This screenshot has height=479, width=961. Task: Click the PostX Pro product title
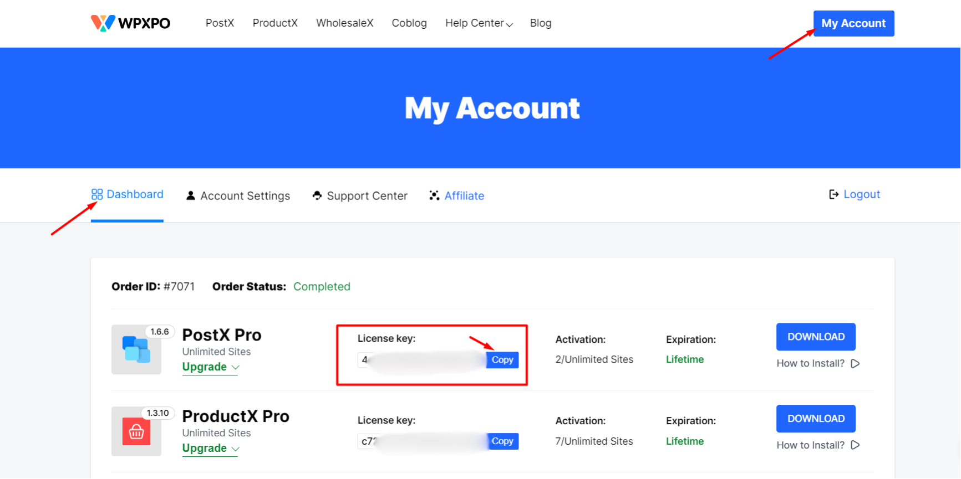coord(222,335)
